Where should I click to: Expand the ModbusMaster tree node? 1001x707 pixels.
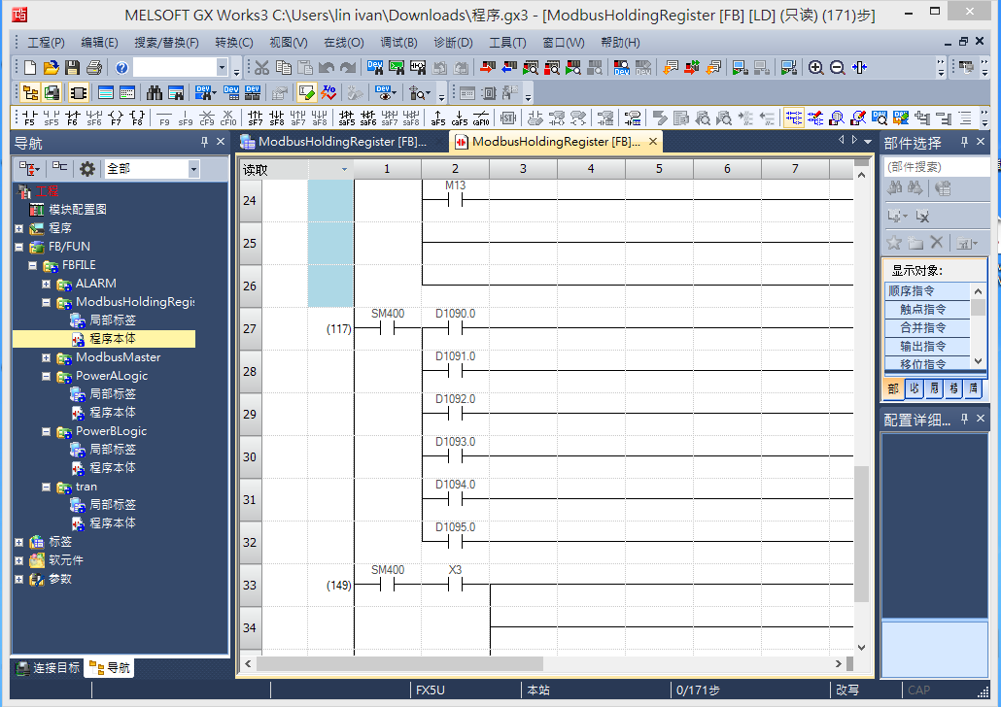click(46, 357)
